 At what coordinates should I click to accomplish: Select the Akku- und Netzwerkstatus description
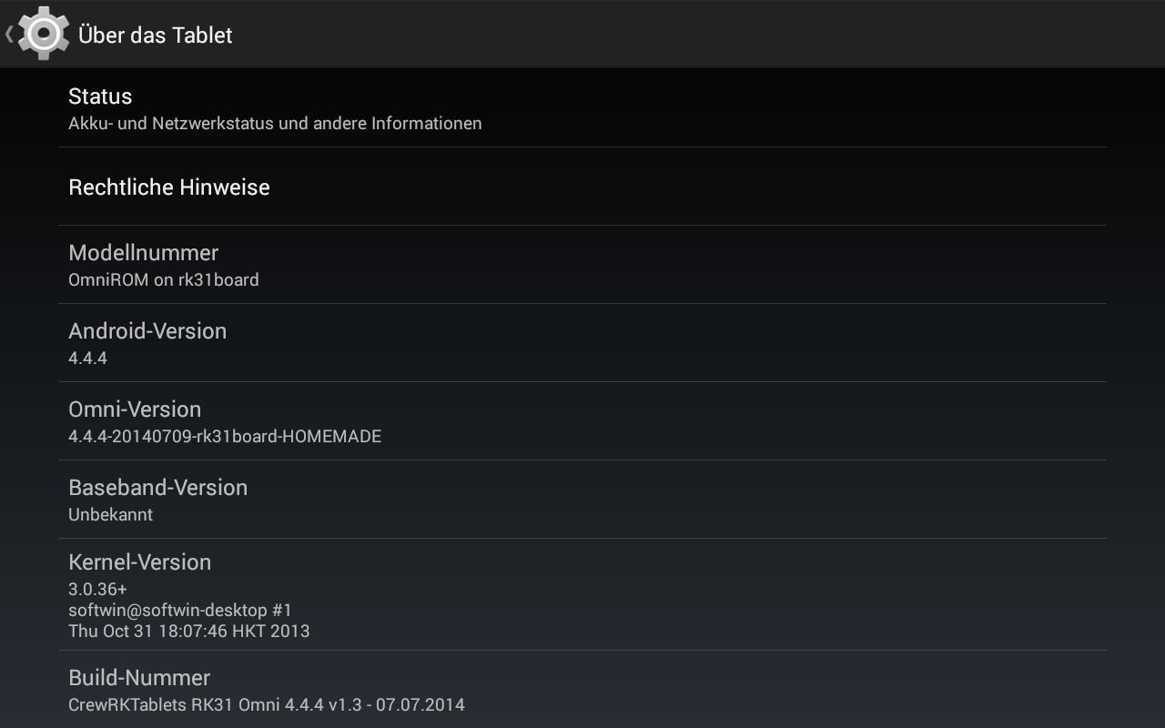275,123
